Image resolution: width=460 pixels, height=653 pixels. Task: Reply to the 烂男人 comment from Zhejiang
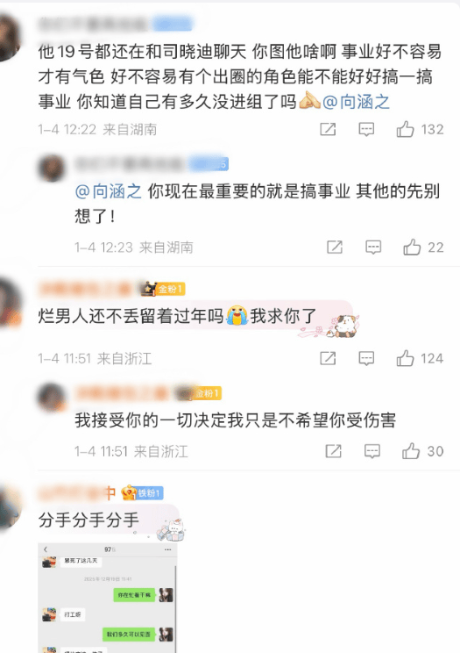[x=366, y=358]
